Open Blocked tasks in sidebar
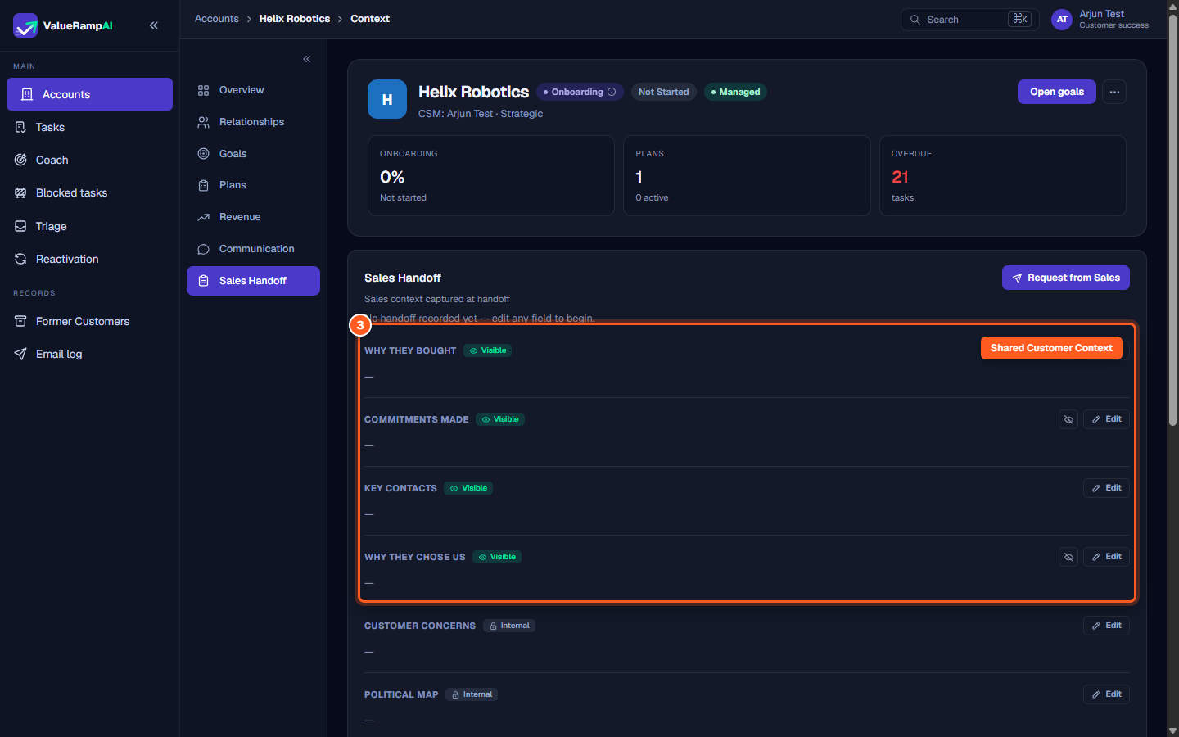Viewport: 1179px width, 737px height. pyautogui.click(x=89, y=192)
